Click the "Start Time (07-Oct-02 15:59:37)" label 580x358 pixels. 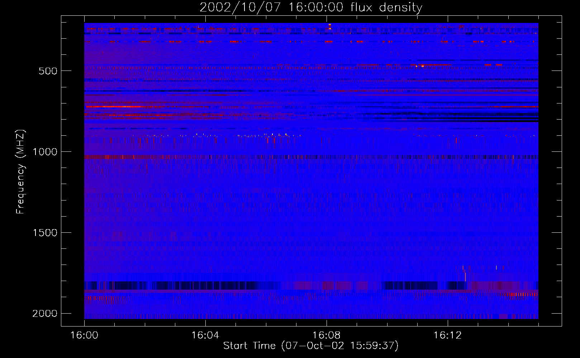[311, 346]
